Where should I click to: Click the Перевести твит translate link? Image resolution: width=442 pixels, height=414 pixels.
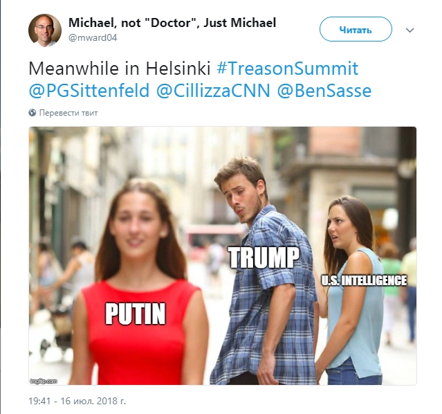tap(68, 113)
